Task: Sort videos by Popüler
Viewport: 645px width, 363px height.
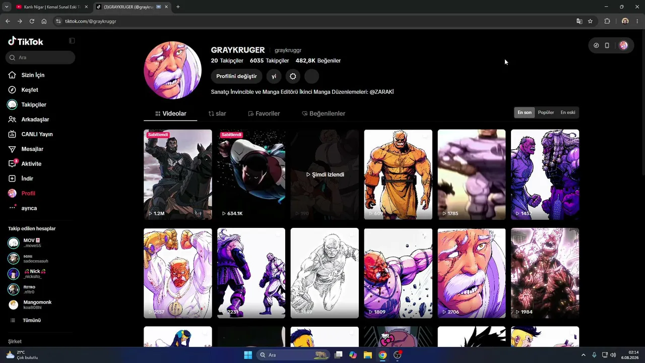Action: click(x=546, y=112)
